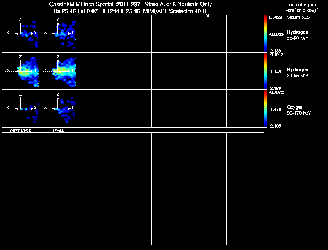This screenshot has height=250, width=328.
Task: Click the -1.145 colorbar mid value
Action: (275, 72)
